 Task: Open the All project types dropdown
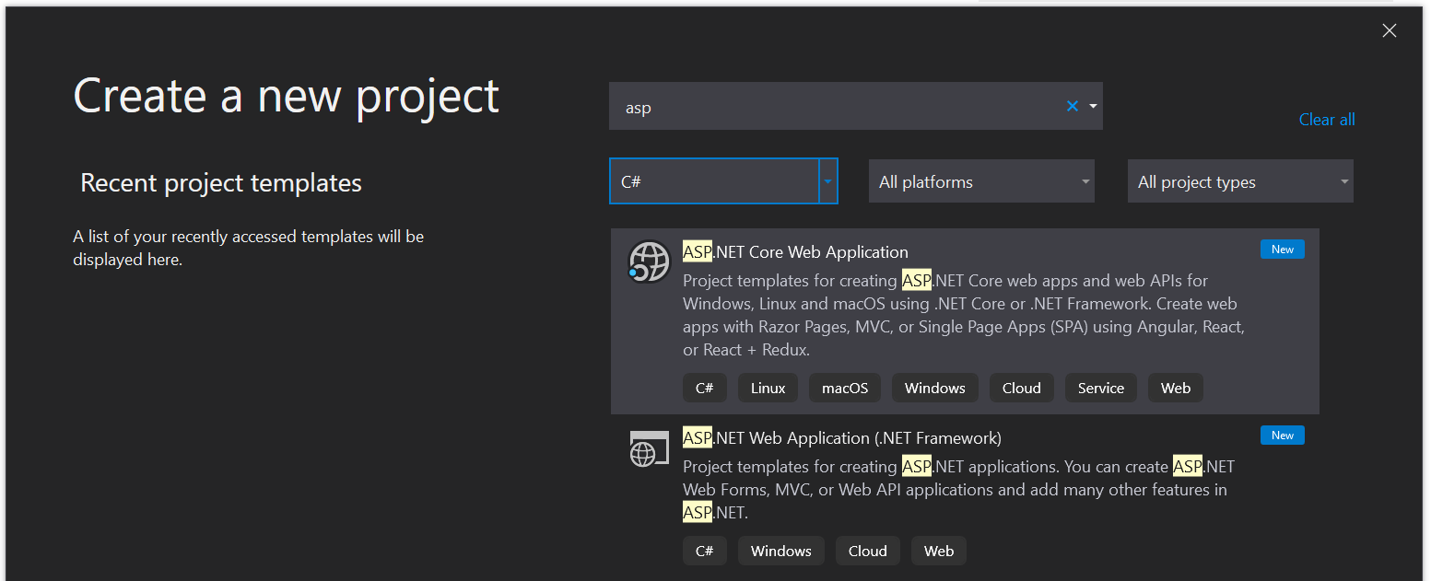pyautogui.click(x=1240, y=181)
